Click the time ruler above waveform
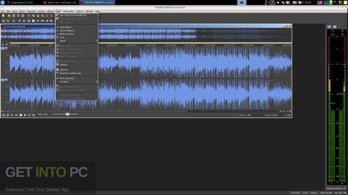The width and height of the screenshot is (348, 195). [150, 45]
